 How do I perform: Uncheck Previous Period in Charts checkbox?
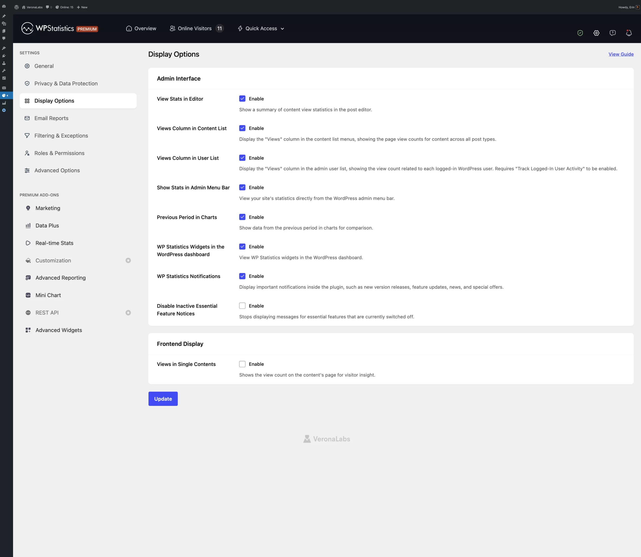(242, 217)
